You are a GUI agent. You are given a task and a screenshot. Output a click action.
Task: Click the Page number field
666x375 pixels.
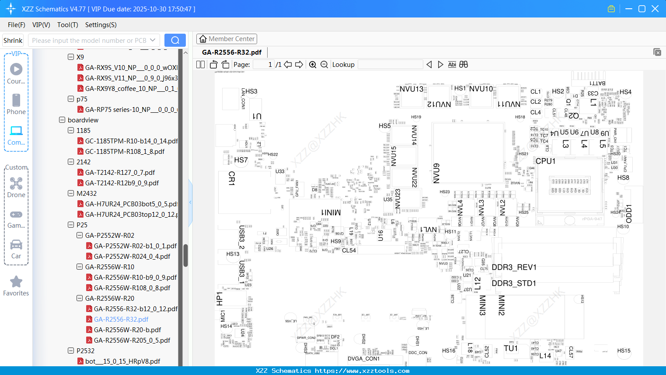(264, 65)
